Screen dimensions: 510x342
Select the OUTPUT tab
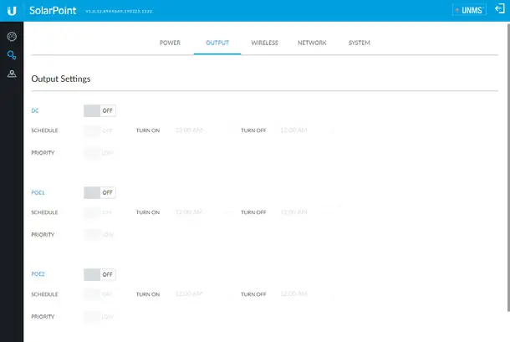coord(217,43)
